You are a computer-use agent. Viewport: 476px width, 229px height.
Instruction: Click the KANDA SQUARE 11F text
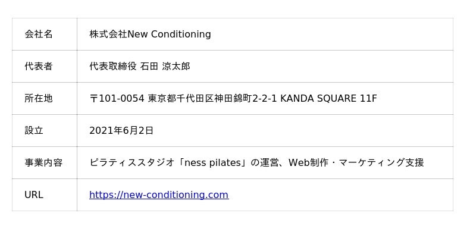tap(328, 98)
